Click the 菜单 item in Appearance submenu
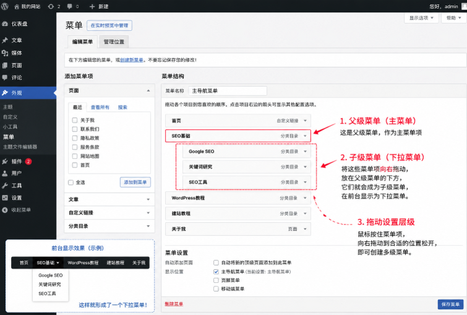The height and width of the screenshot is (315, 467). [x=8, y=137]
